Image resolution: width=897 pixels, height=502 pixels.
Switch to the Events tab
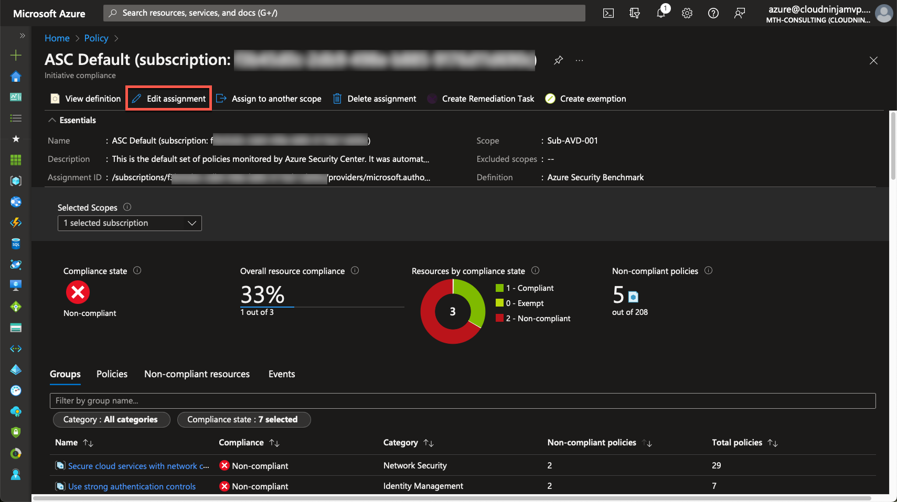(x=282, y=374)
